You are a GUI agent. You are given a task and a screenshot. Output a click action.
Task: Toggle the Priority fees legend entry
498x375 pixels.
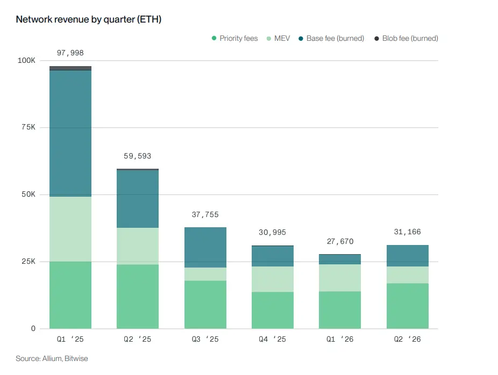point(234,38)
